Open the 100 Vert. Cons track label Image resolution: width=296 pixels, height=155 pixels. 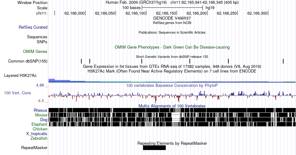(x=17, y=93)
